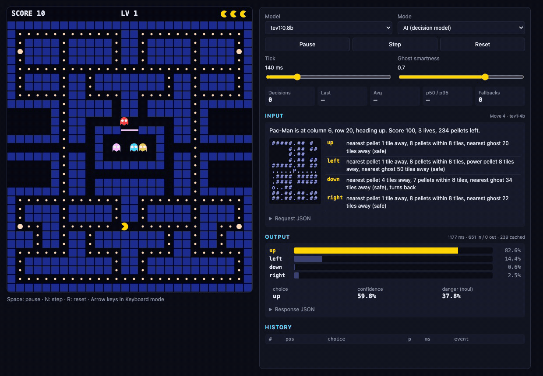Click the danger value 37.8%
Screen dimensions: 543x376
click(451, 296)
